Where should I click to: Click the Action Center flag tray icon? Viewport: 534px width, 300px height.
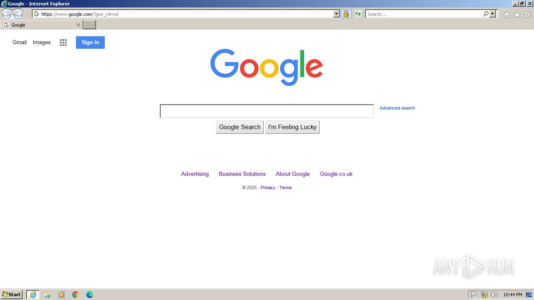coord(474,295)
